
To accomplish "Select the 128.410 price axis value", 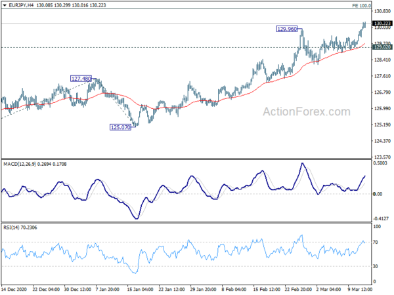I will pos(382,60).
